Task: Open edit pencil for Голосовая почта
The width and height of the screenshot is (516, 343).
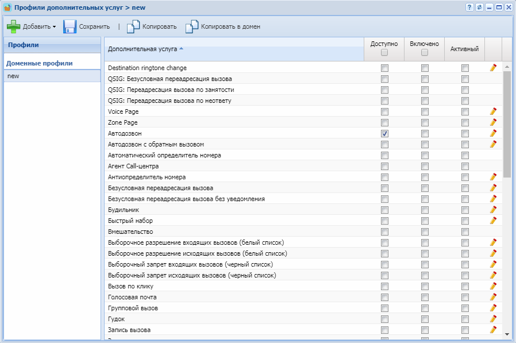Action: click(493, 297)
